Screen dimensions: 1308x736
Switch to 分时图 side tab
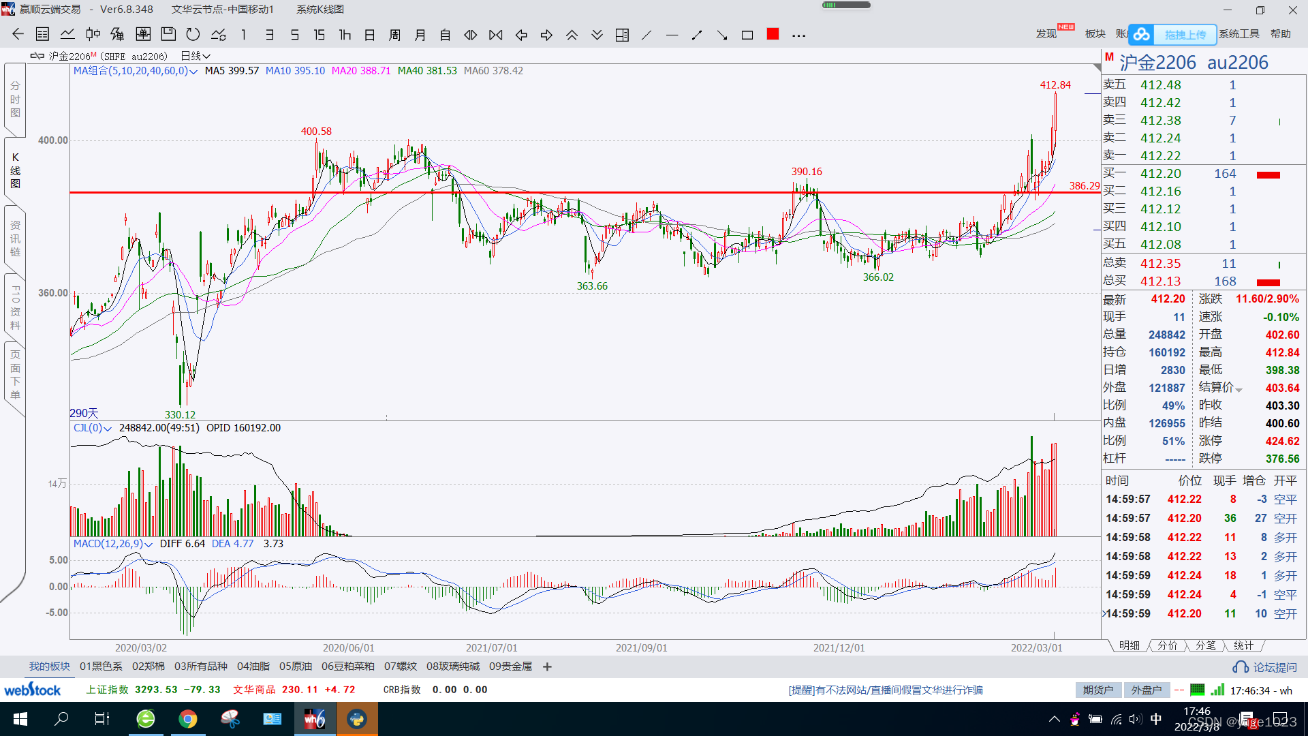point(15,99)
